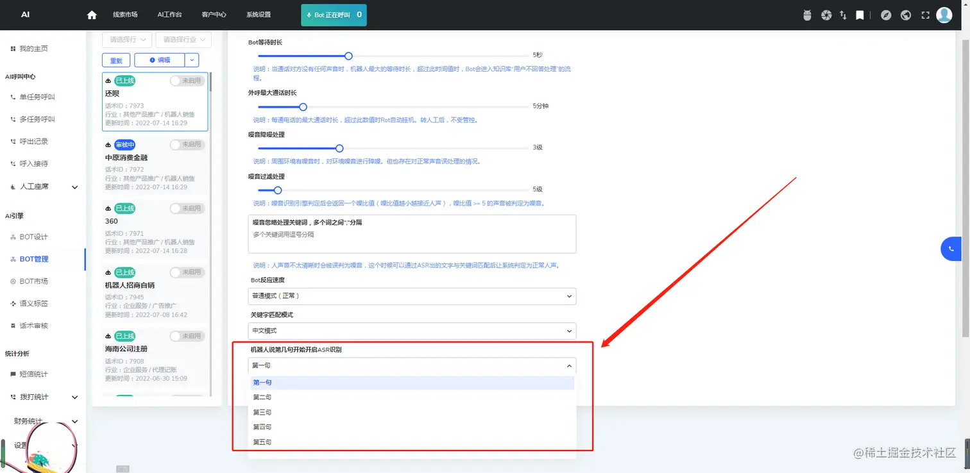Go to 我的主页 in sidebar
Viewport: 970px width, 473px height.
coord(33,49)
